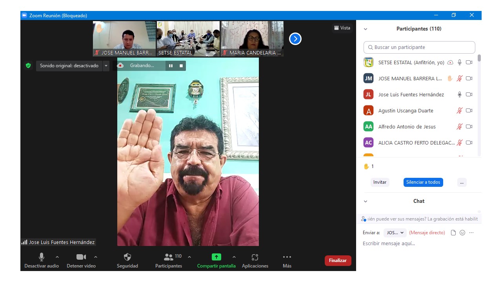The height and width of the screenshot is (282, 502).
Task: Mute Jose Luis Fuentes Hernández in participants list
Action: point(460,94)
